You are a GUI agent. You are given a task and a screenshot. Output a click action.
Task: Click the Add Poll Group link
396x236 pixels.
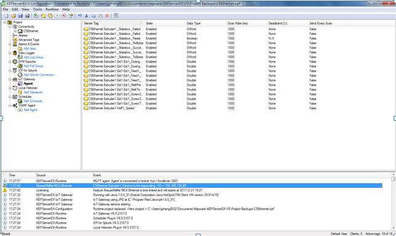pos(34,66)
